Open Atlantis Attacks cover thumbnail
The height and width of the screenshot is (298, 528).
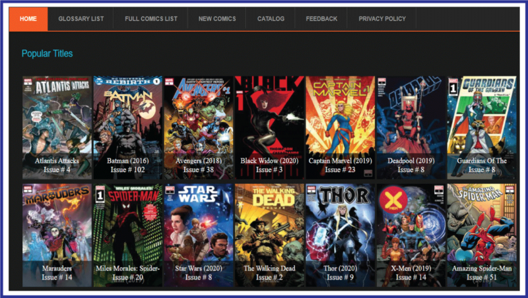(57, 127)
